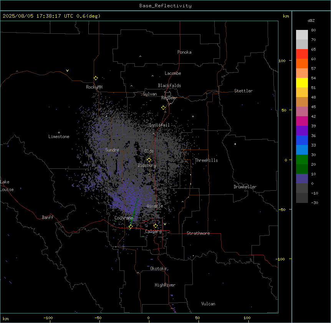Image resolution: width=331 pixels, height=323 pixels.
Task: Select the Sundre map label
Action: (112, 150)
